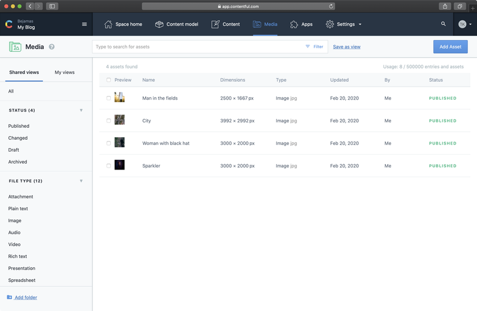
Task: Open the Settings dropdown menu
Action: (344, 24)
